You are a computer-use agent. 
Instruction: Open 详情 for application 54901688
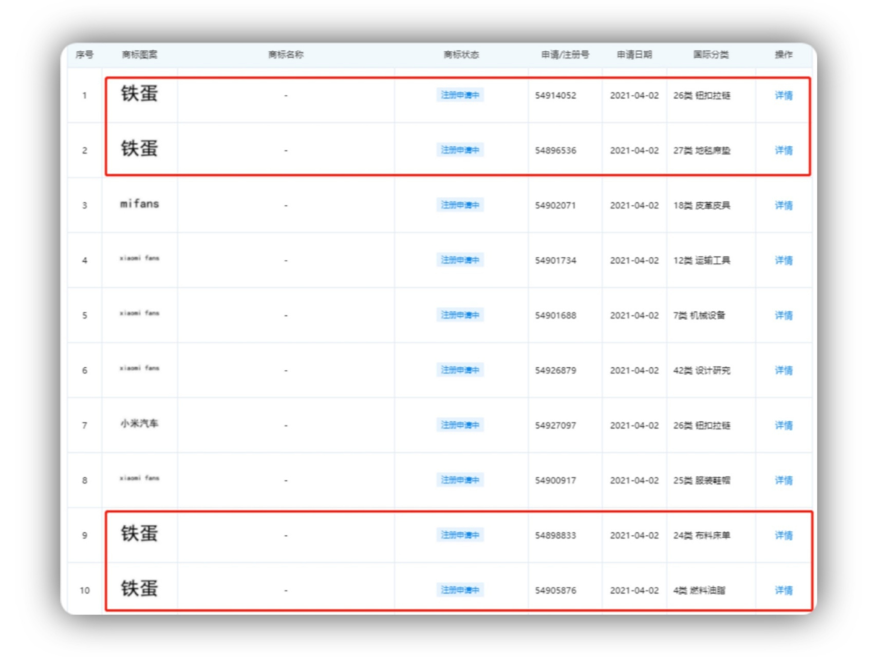click(783, 315)
